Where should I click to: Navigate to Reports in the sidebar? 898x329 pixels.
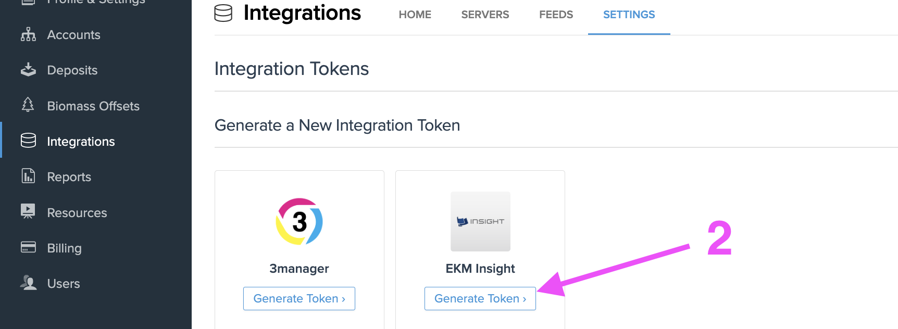(69, 177)
